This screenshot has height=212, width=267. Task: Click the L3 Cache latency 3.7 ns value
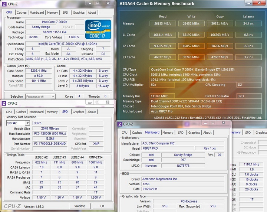tap(248, 57)
